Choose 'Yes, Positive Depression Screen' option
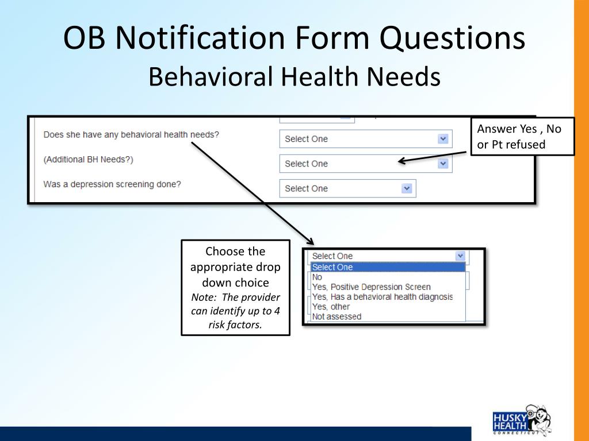This screenshot has width=589, height=441. click(x=388, y=287)
